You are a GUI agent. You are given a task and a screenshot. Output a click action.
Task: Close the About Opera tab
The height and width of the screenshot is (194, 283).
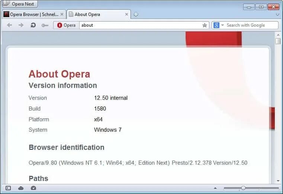tap(127, 14)
